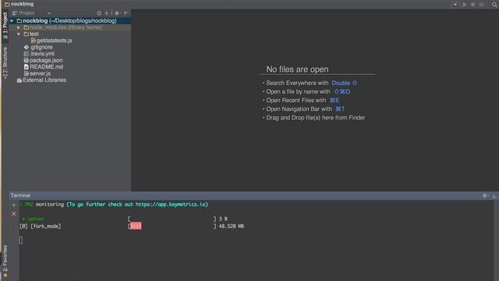Hide the Terminal panel with hide icon

pos(494,196)
